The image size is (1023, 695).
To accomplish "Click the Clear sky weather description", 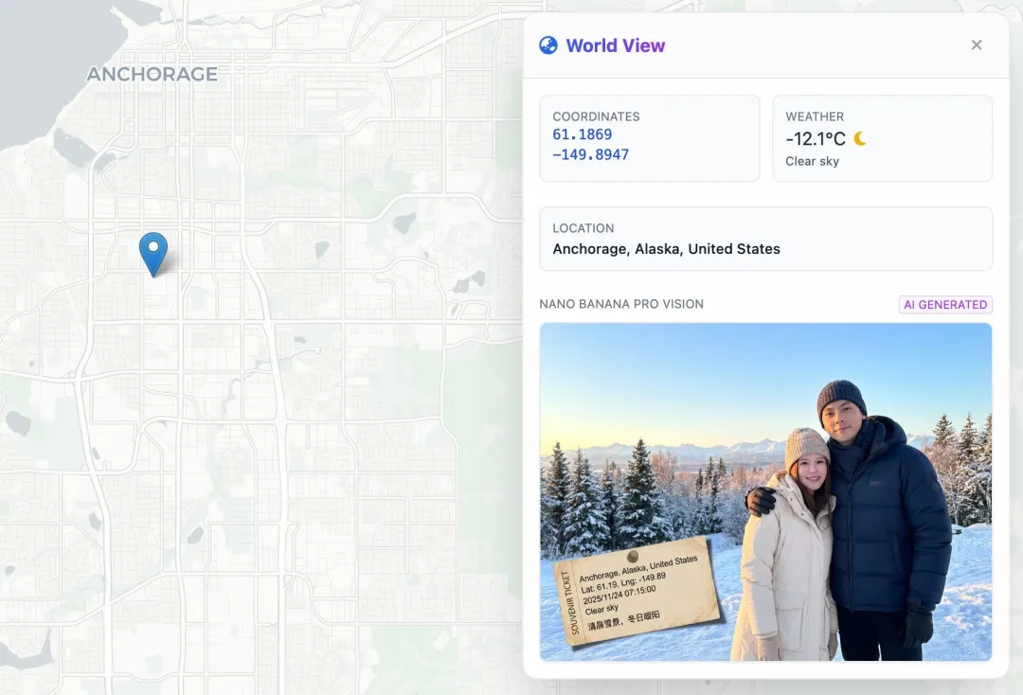I will 812,161.
